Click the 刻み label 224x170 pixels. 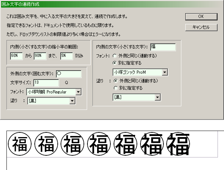pyautogui.click(x=79, y=56)
